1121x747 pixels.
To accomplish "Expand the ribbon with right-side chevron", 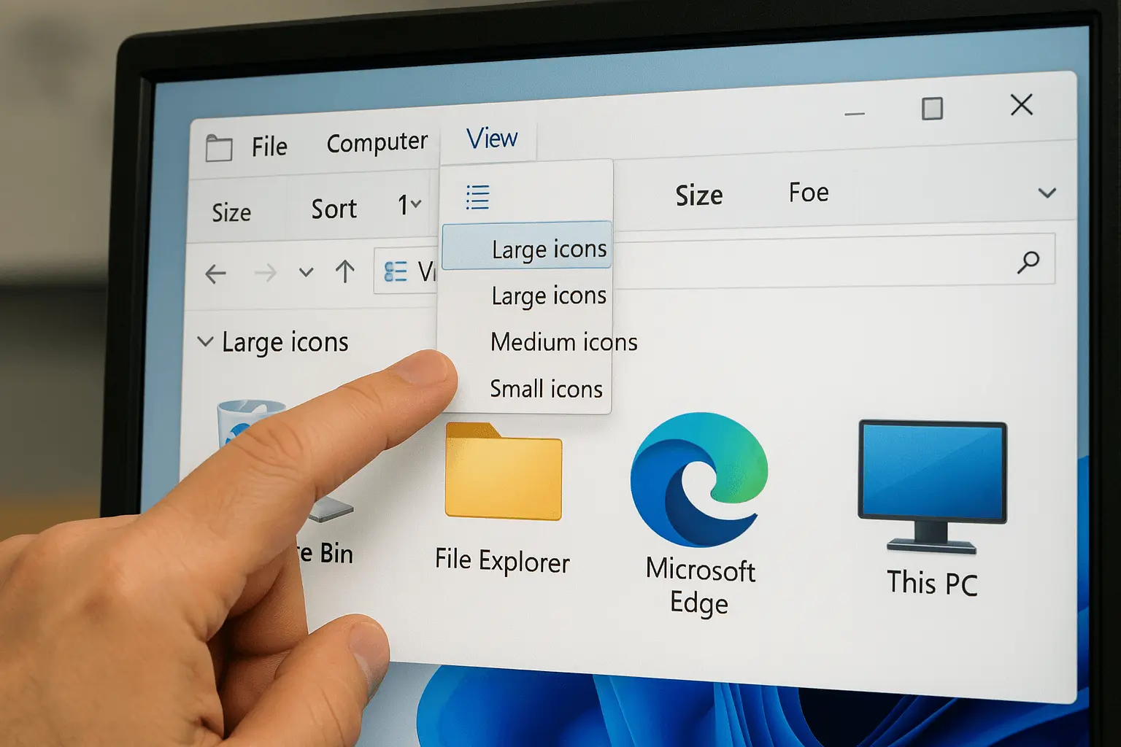I will (1047, 193).
